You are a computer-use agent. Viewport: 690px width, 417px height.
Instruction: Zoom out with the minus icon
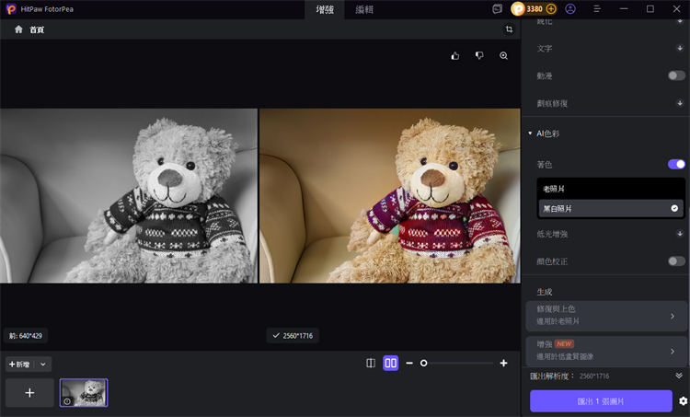(409, 363)
